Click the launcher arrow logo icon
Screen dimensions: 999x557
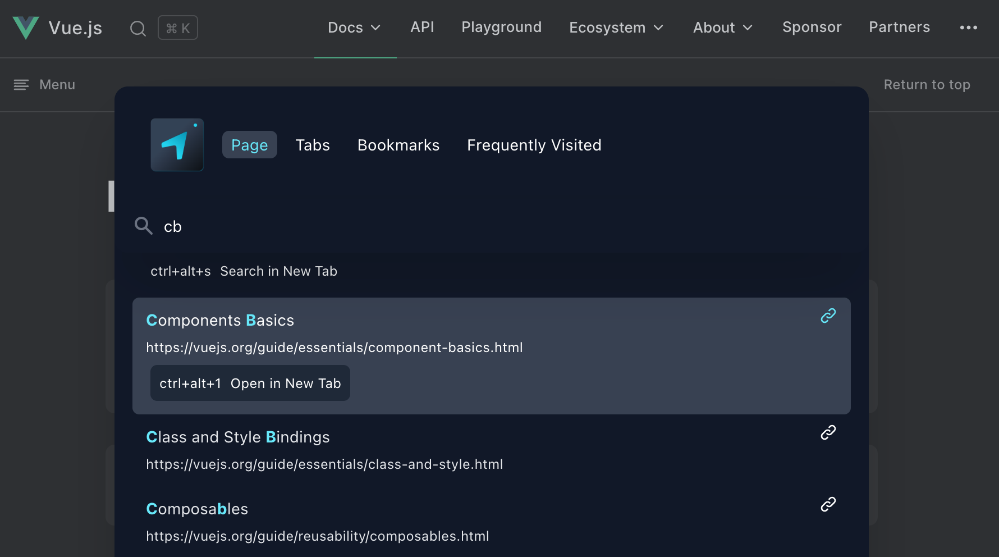[x=177, y=145]
